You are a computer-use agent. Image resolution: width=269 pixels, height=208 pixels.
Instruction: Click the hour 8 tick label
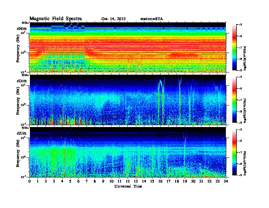(x=95, y=181)
